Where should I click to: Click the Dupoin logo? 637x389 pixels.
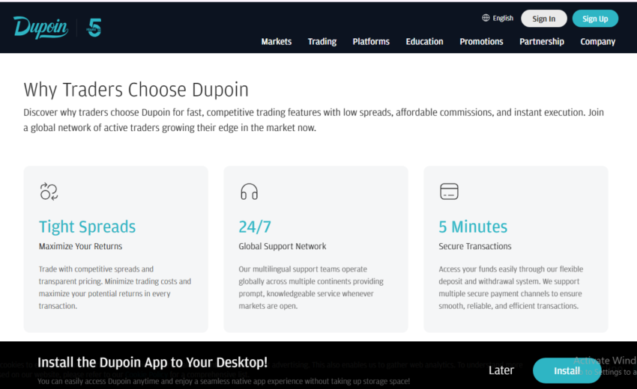point(40,28)
